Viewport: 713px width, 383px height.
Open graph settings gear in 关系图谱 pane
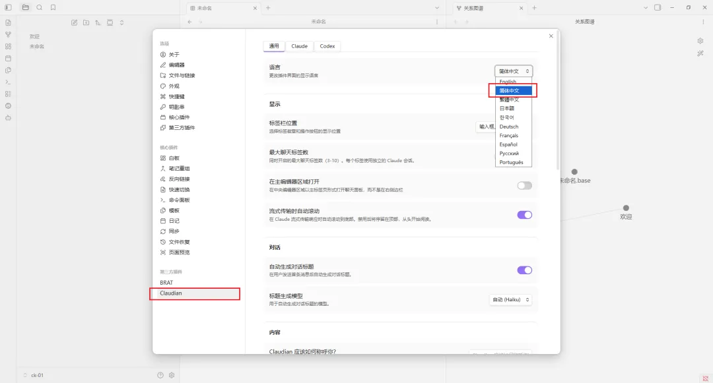(700, 41)
